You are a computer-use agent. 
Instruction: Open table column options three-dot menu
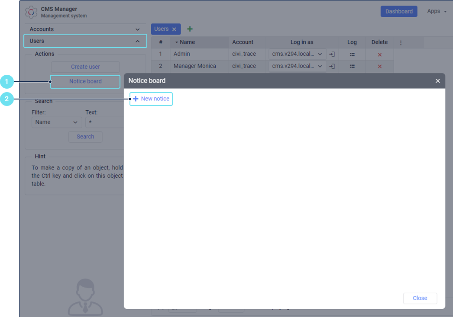(x=401, y=42)
